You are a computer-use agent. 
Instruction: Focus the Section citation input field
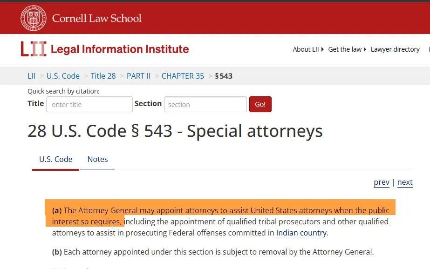pos(205,105)
